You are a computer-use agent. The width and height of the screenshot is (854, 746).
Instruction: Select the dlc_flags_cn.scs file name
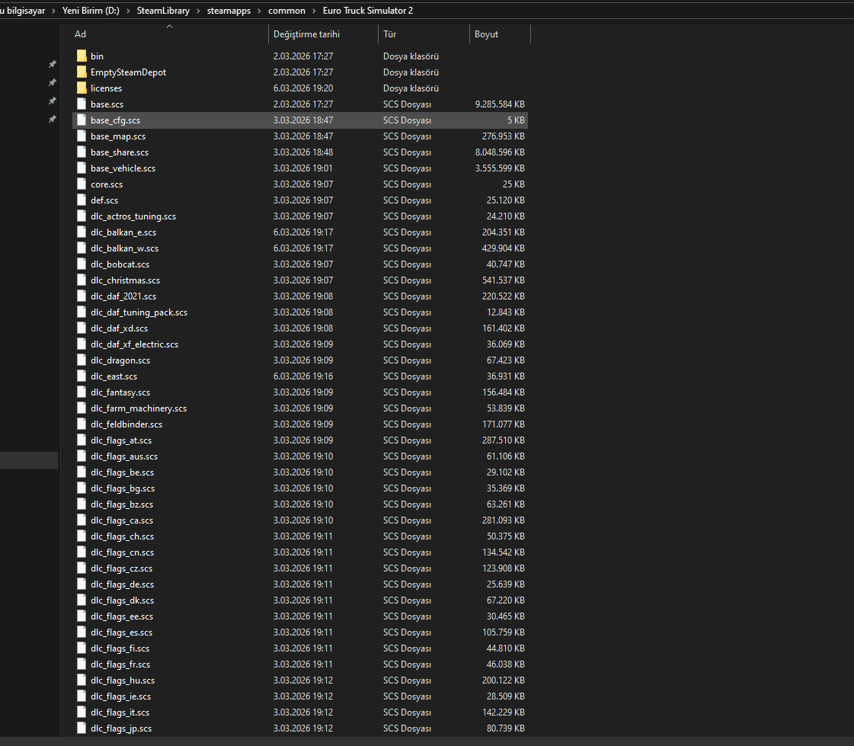pyautogui.click(x=123, y=552)
